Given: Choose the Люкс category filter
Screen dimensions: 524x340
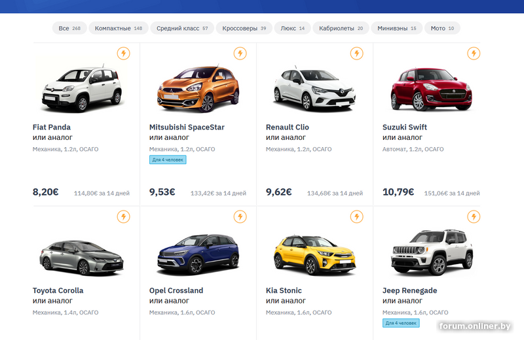Looking at the screenshot, I should tap(293, 28).
